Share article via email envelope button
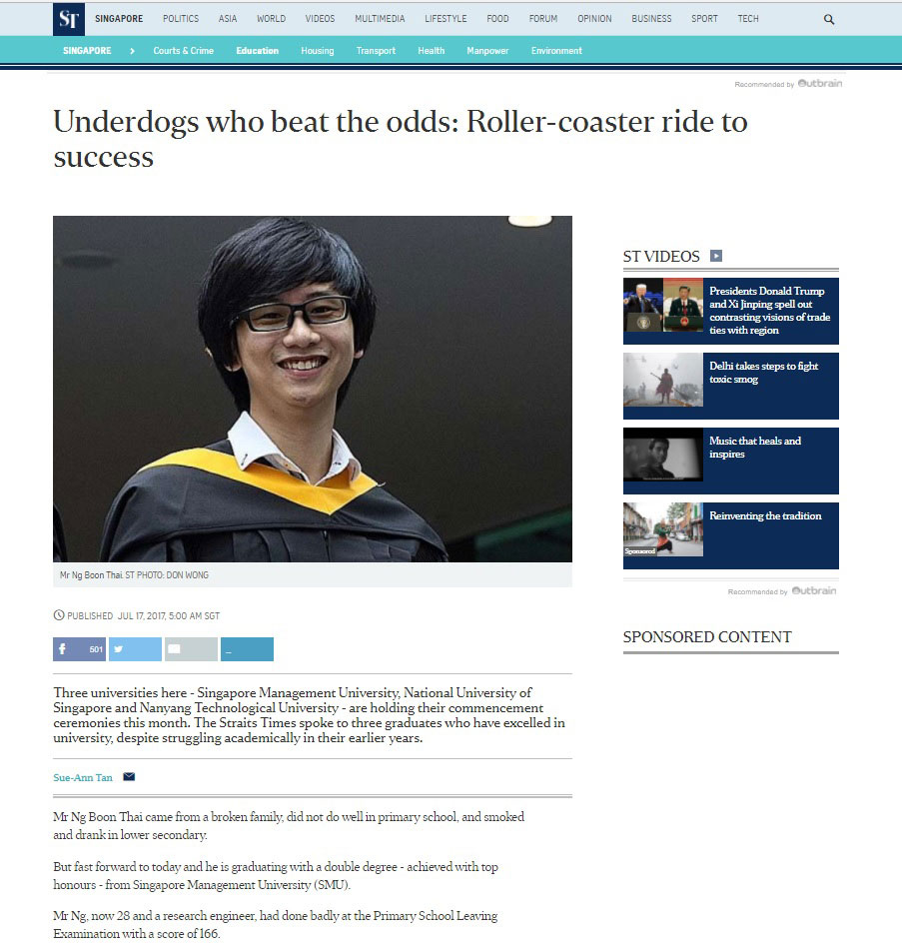The height and width of the screenshot is (947, 902). point(191,649)
